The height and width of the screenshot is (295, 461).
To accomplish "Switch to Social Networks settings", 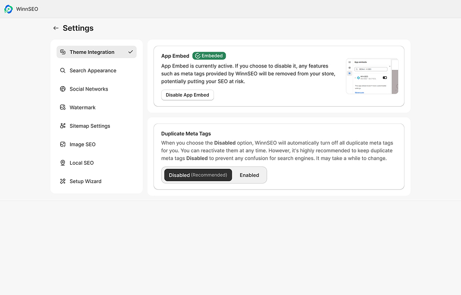I will pos(96,89).
